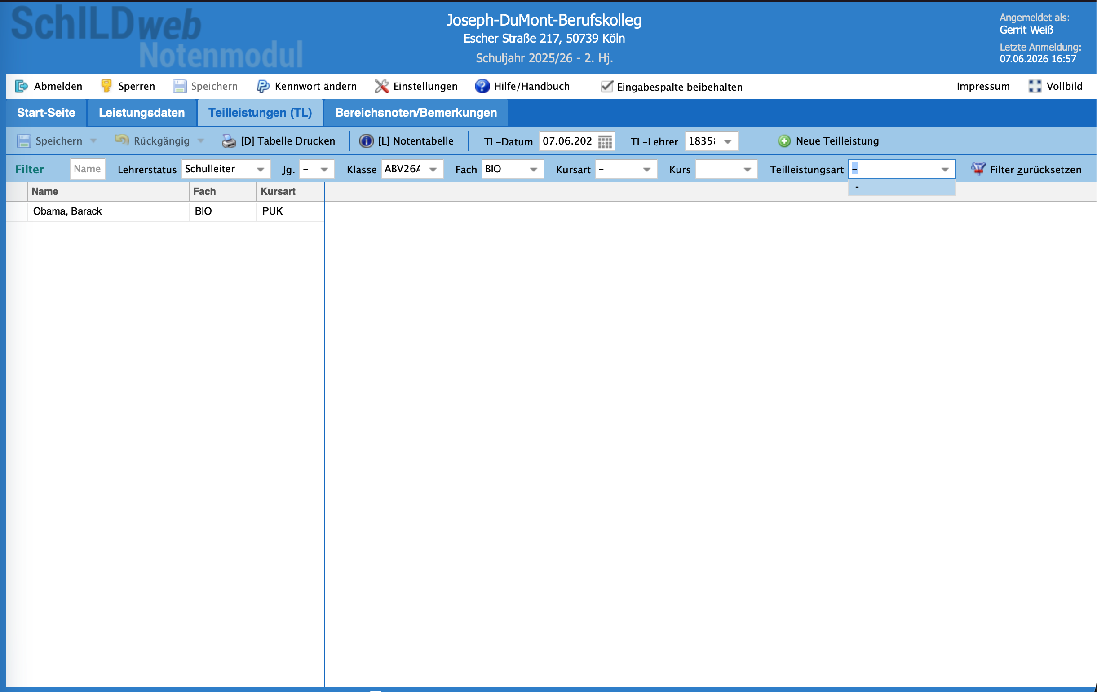Open Einstellungen via the tools icon
Screen dimensions: 1097x692
point(381,86)
